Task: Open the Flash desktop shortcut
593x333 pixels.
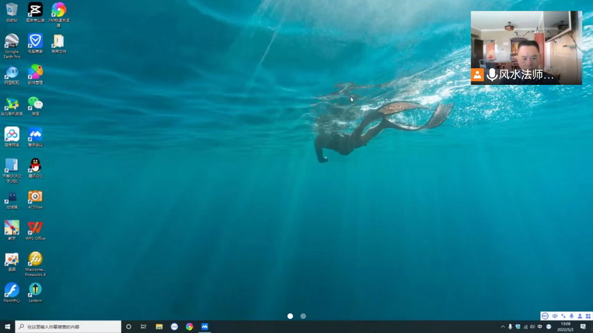Action: tap(12, 292)
